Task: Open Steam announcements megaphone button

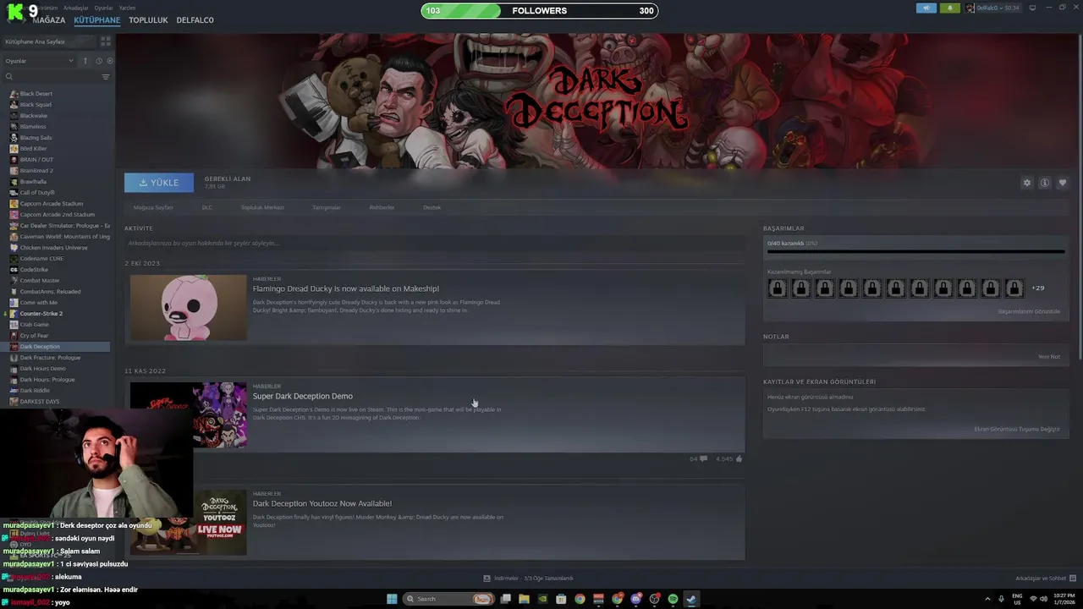Action: click(926, 8)
